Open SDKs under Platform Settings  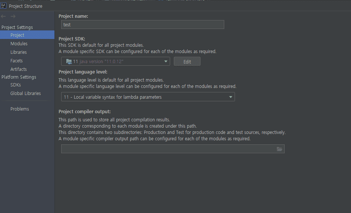point(16,85)
